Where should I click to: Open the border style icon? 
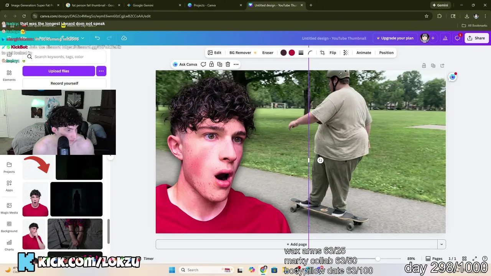301,53
